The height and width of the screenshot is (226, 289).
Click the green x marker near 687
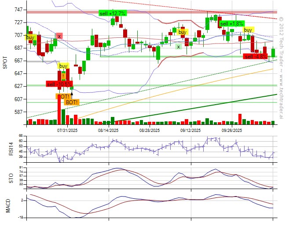click(x=178, y=46)
